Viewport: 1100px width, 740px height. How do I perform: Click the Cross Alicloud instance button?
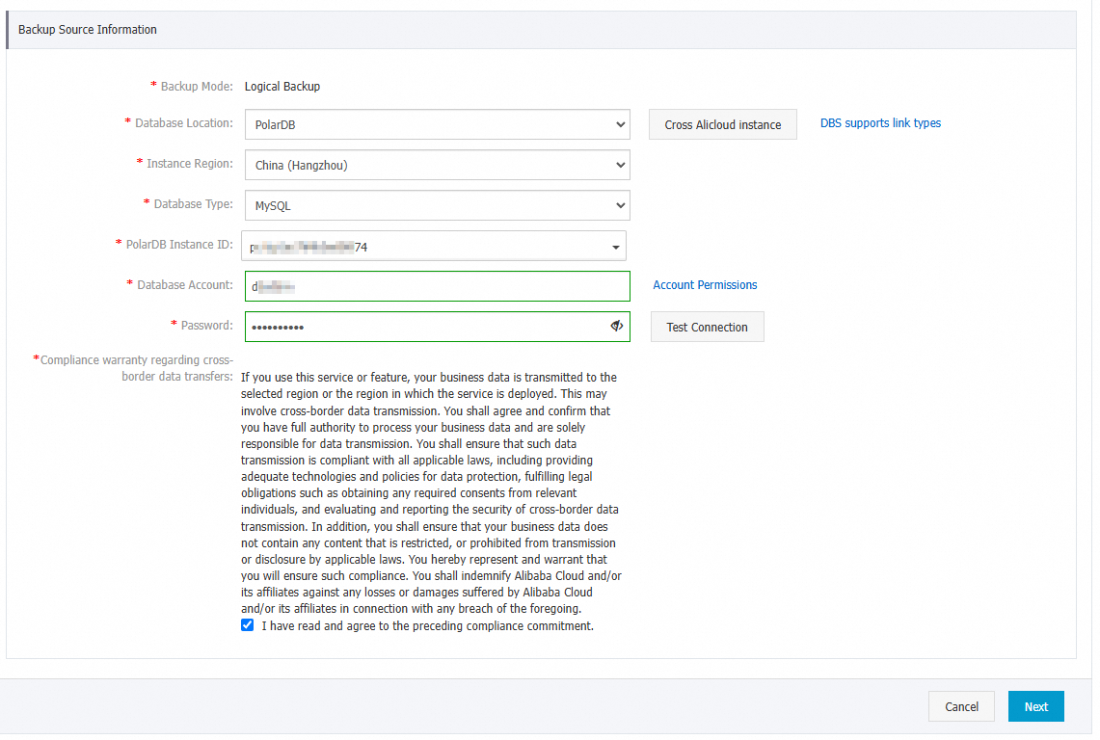click(722, 125)
